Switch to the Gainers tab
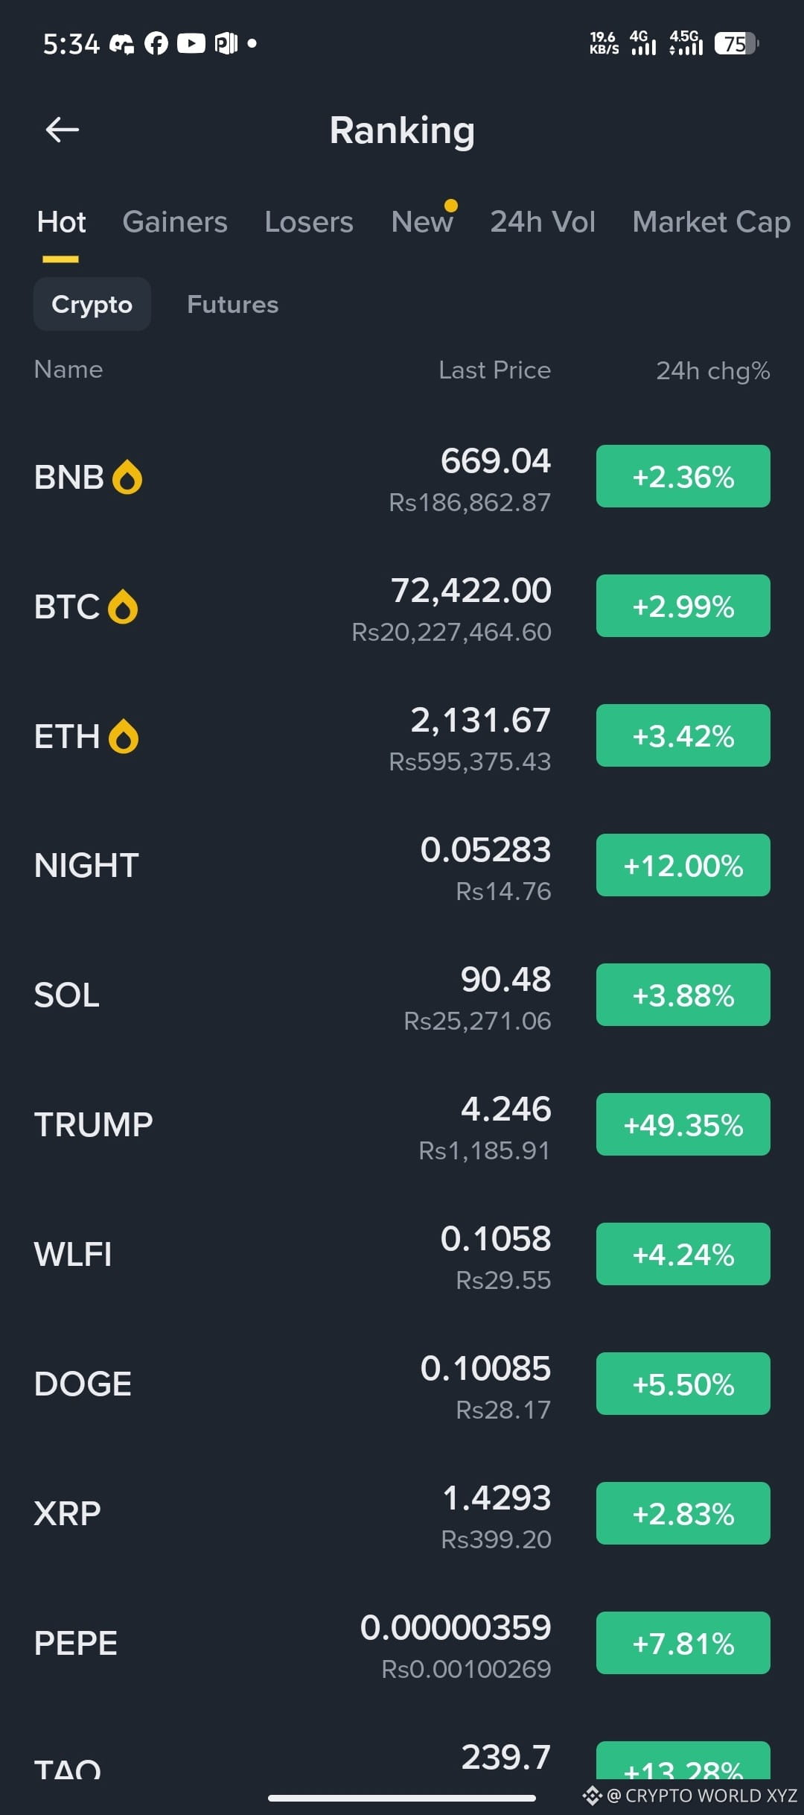This screenshot has width=804, height=1815. 175,222
